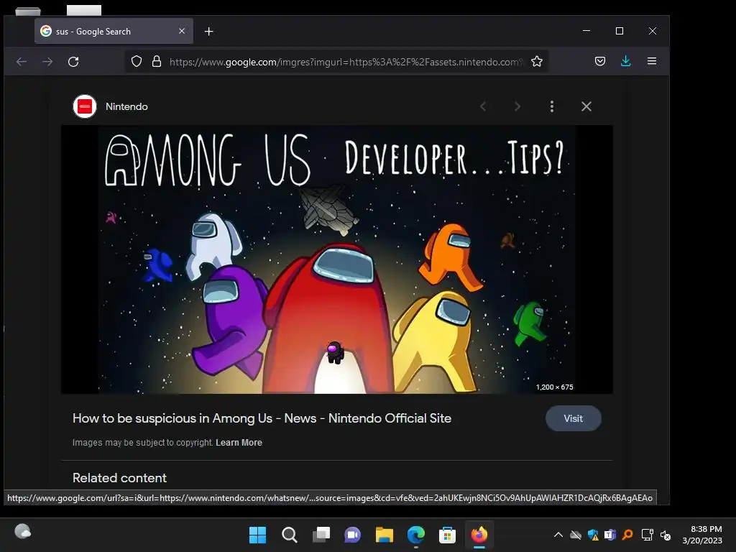Launch Microsoft Edge from the taskbar

point(416,535)
